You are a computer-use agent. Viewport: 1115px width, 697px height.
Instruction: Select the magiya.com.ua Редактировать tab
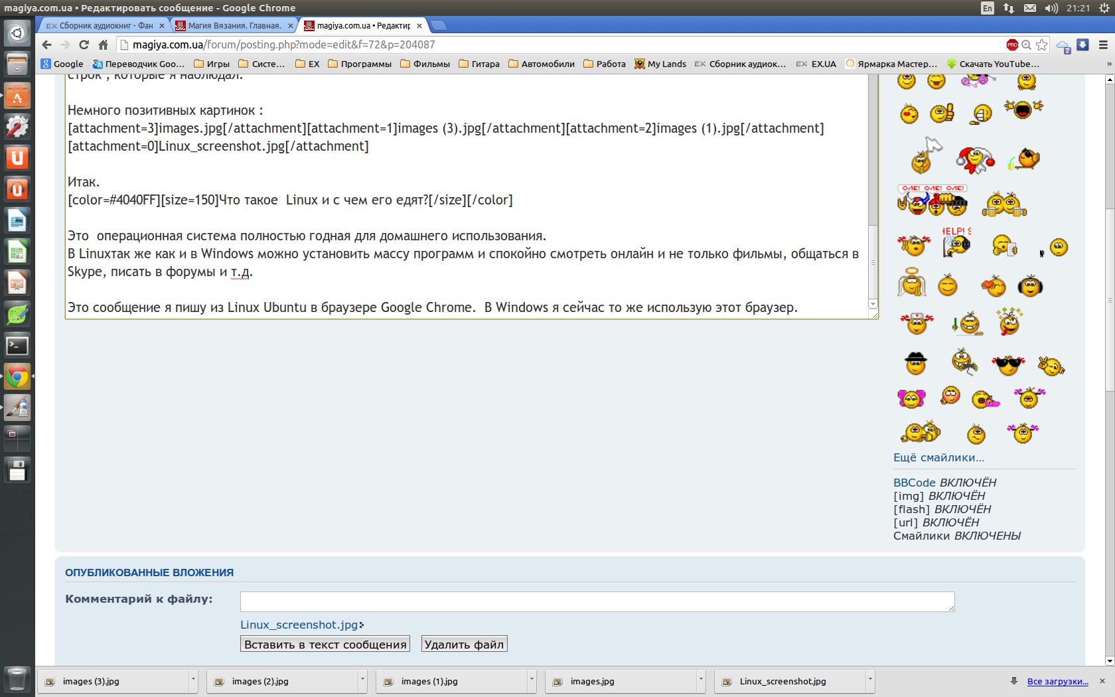point(362,25)
